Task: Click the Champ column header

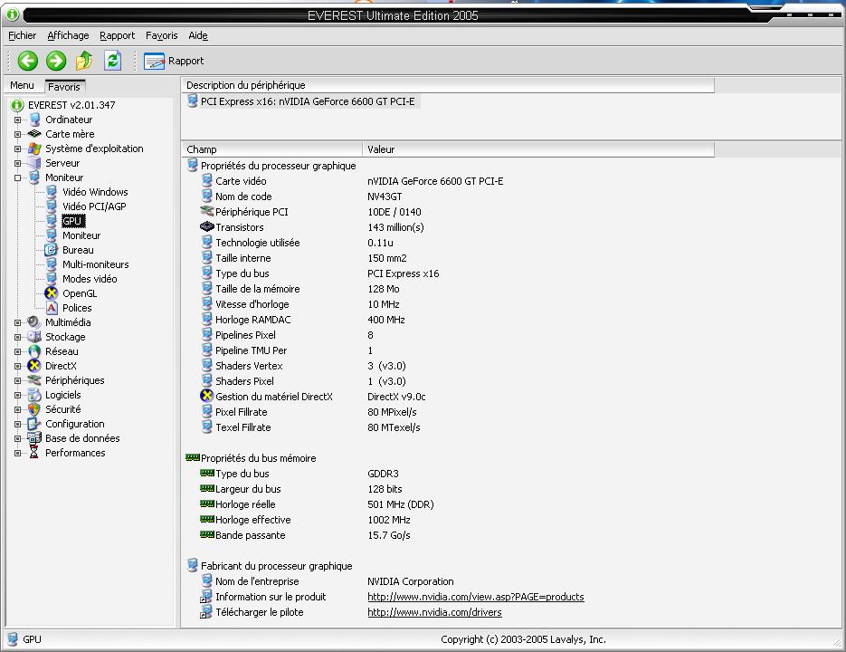Action: (x=272, y=149)
